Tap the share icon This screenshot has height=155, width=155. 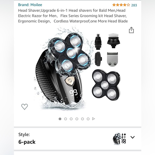click(x=131, y=30)
